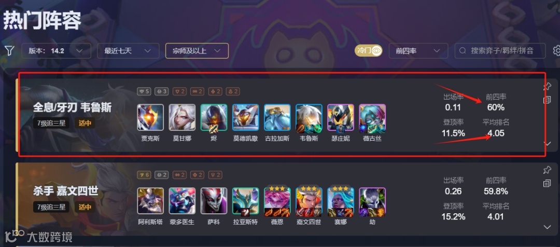The height and width of the screenshot is (247, 560).
Task: Click the 搜索弈子/羁绊/拼音 search field
Action: 500,51
